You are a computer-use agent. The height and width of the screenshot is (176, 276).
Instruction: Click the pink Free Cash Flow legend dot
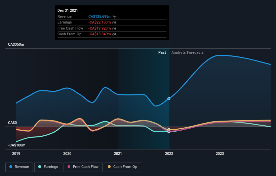point(69,167)
